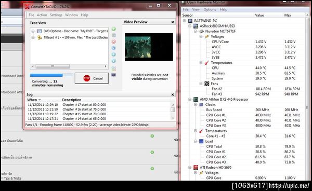The image size is (312, 191).
Task: Close the Log panel
Action: click(173, 94)
